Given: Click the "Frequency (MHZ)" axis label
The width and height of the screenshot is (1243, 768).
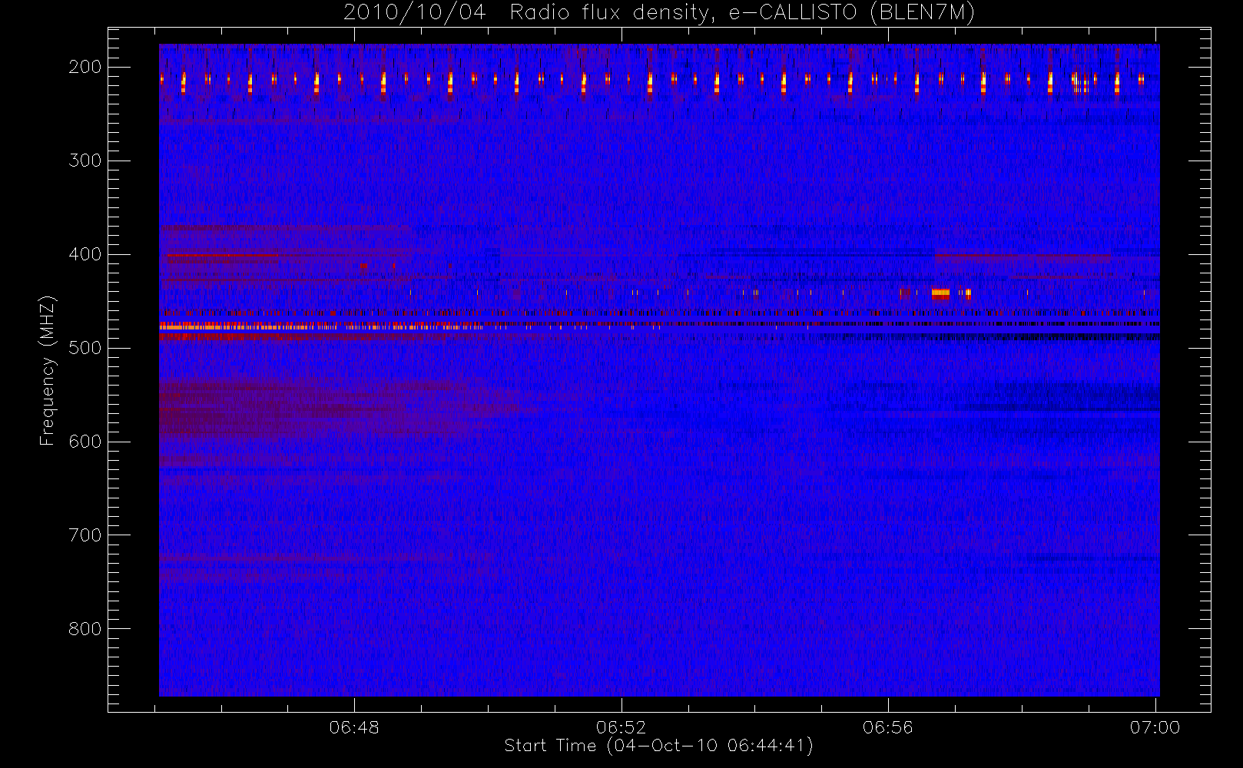Looking at the screenshot, I should (48, 370).
